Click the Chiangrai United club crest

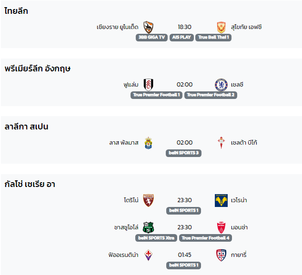[148, 27]
